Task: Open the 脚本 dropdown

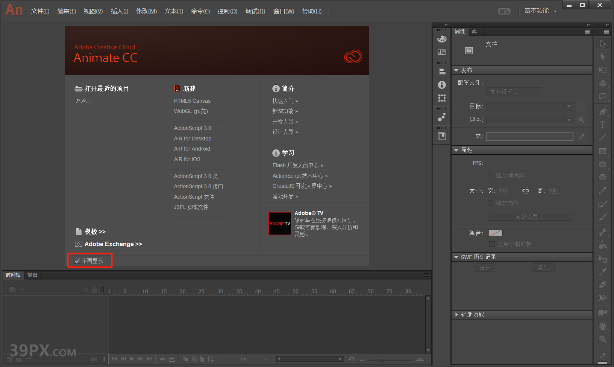Action: pos(530,120)
